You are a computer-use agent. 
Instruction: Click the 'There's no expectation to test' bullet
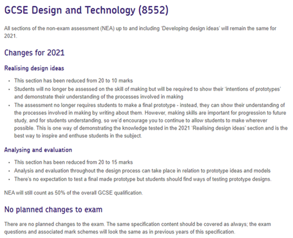(143, 179)
